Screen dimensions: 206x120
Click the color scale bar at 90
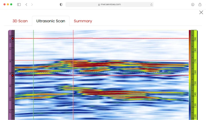click(x=194, y=39)
